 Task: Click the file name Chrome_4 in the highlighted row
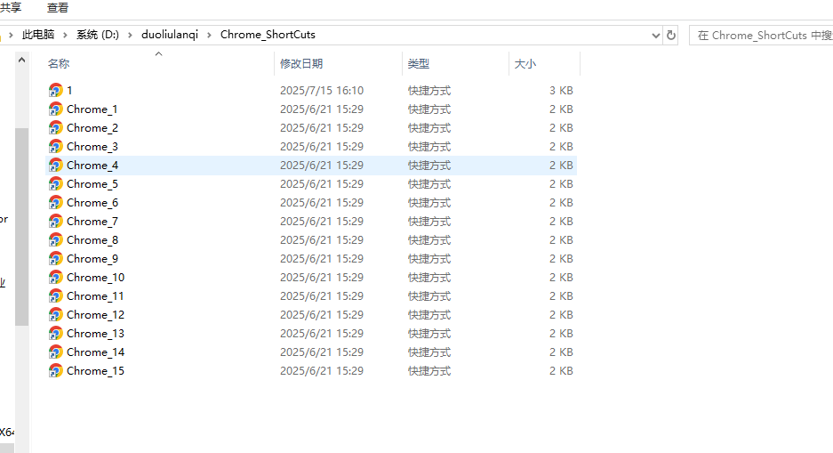point(92,166)
